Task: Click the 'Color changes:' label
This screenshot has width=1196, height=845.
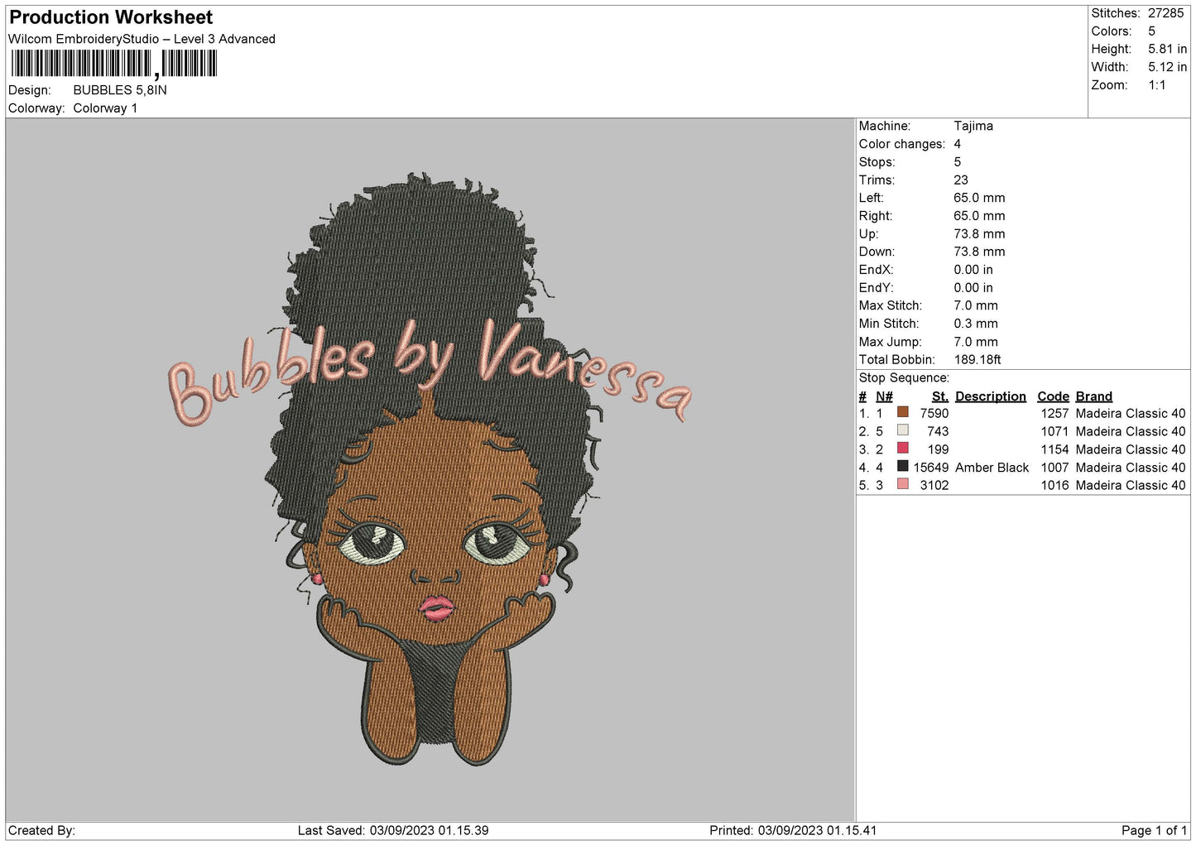Action: 901,144
